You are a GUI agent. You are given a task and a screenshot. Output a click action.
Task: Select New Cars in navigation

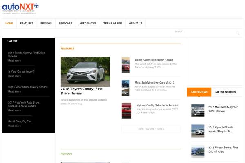point(65,23)
